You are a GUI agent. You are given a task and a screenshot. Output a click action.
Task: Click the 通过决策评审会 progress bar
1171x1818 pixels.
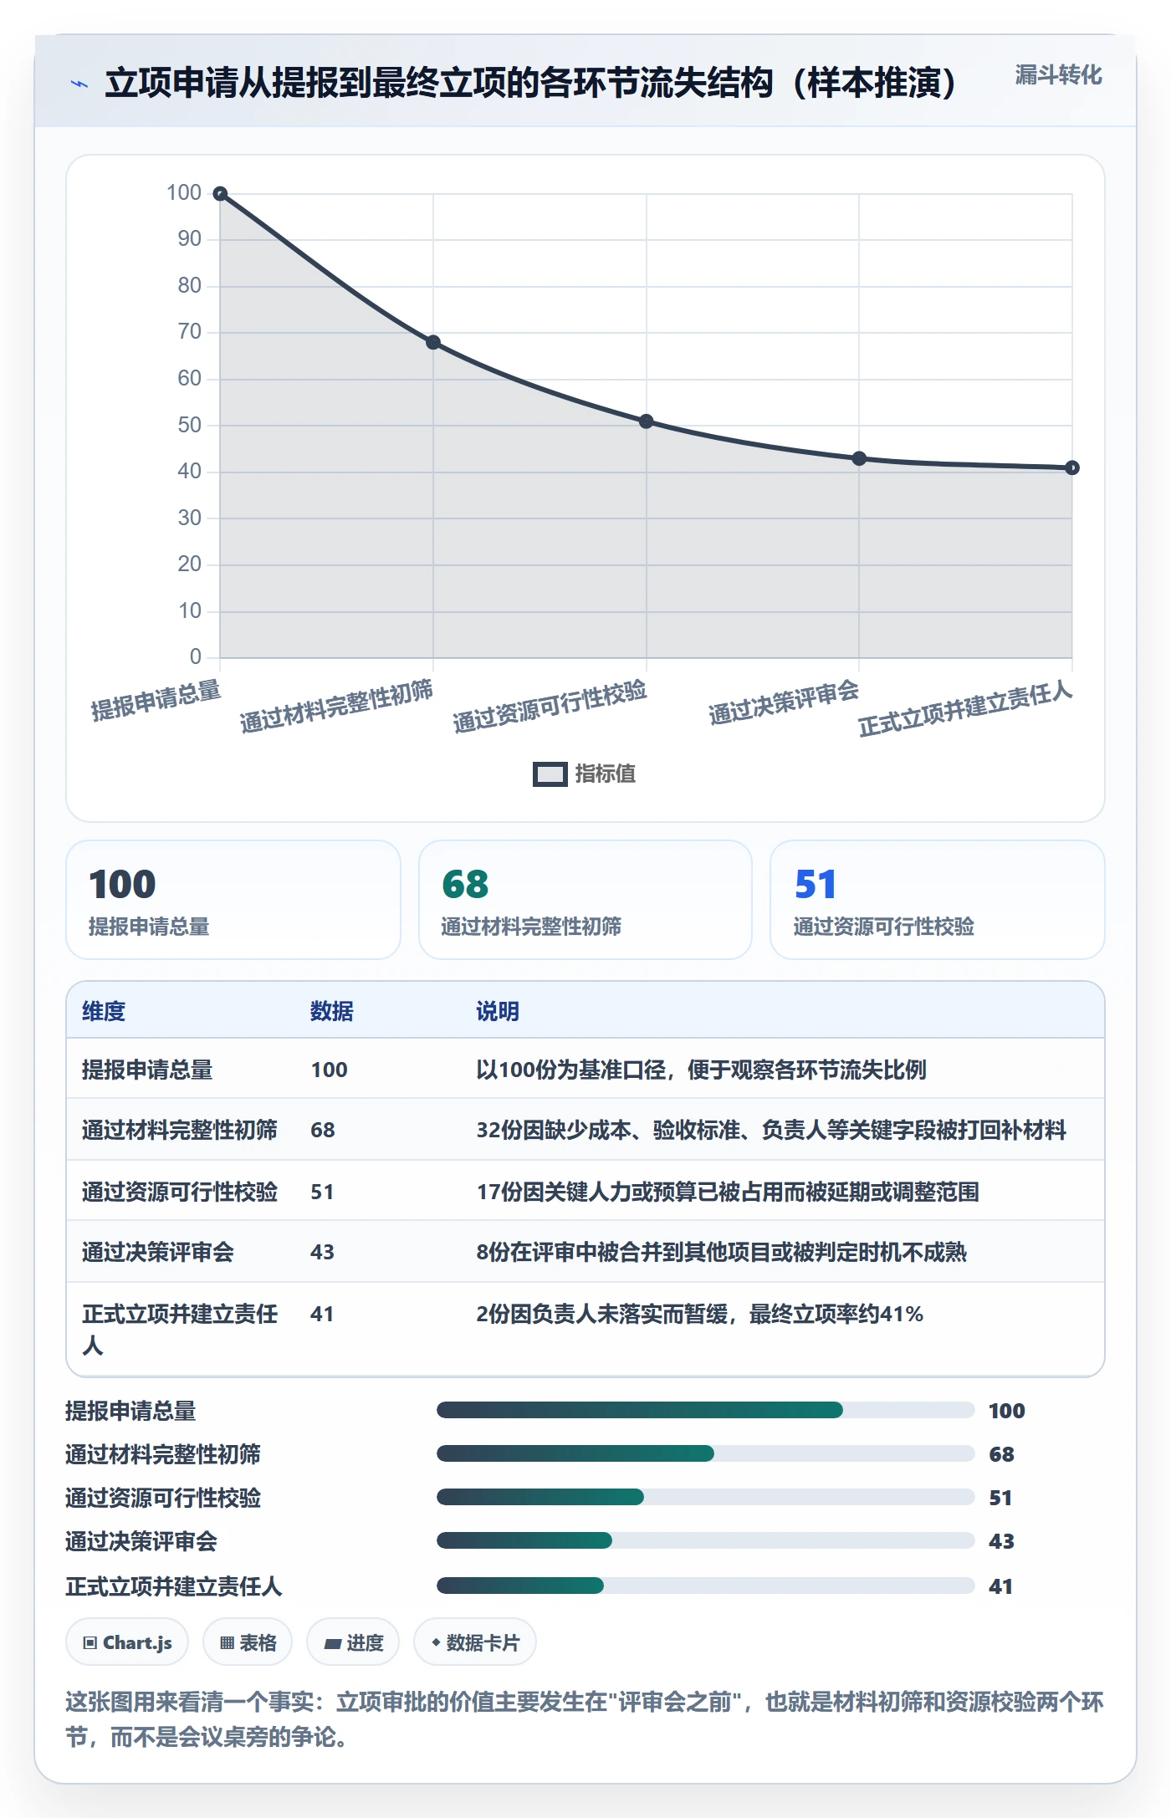(x=706, y=1540)
